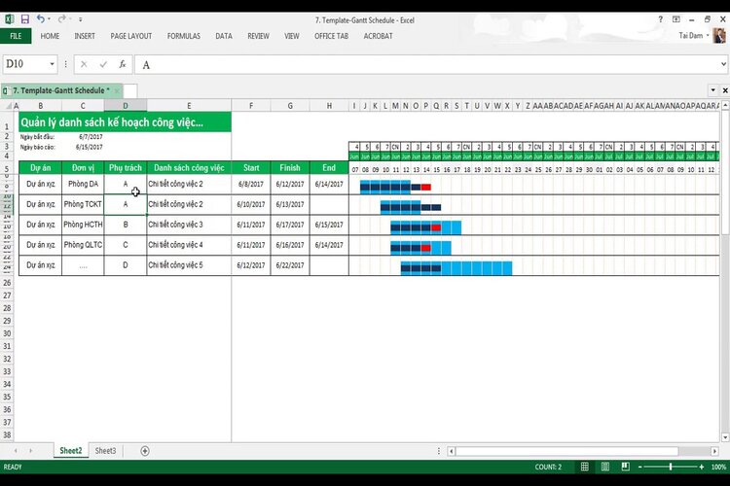730x486 pixels.
Task: Click the zoom in plus button
Action: 702,467
